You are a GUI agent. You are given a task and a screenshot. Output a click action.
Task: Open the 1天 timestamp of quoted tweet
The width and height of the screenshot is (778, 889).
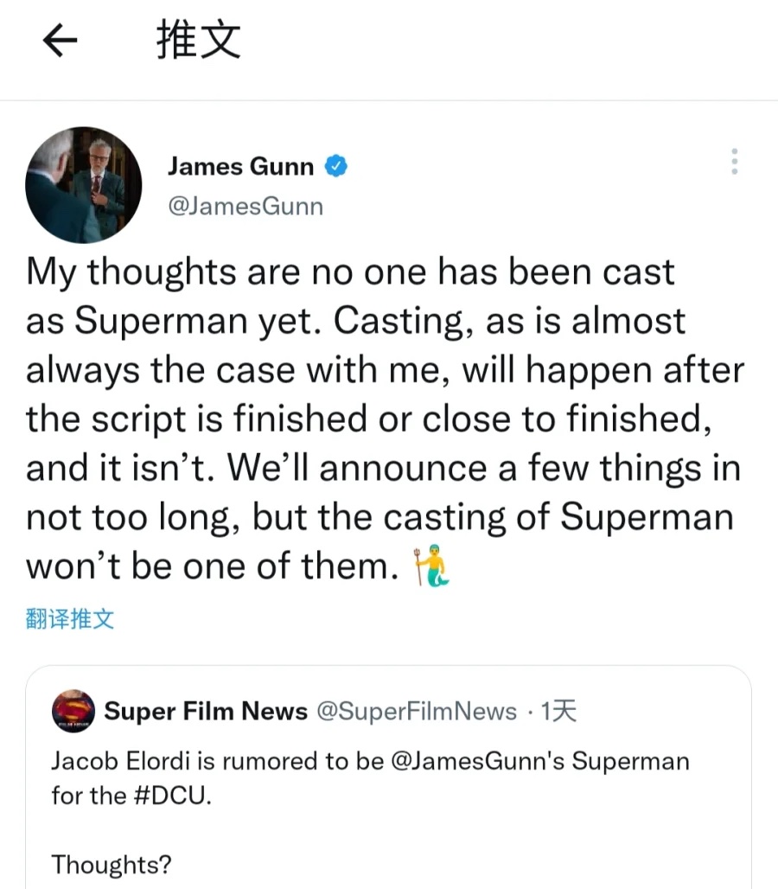click(x=558, y=711)
